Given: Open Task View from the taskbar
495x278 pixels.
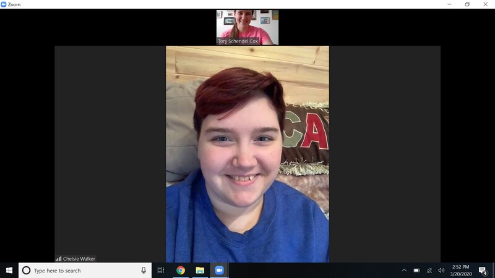Looking at the screenshot, I should (161, 271).
